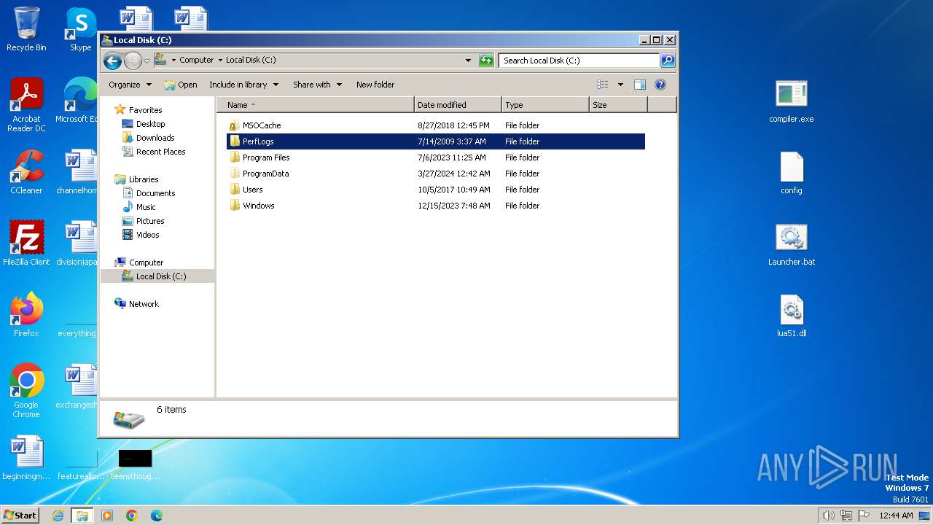This screenshot has width=933, height=525.
Task: Sort by the Name column header
Action: point(316,105)
